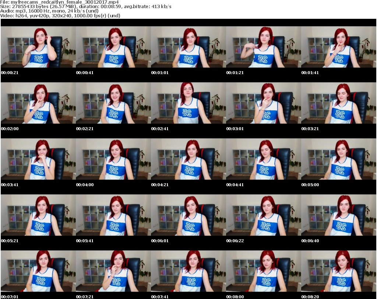Screen dimensions: 377x299
Task: Click the thumbnail frame at 00:01:01
Action: pos(188,47)
